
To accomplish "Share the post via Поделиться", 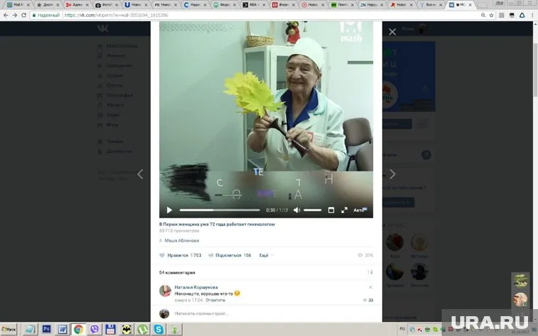I will click(229, 255).
